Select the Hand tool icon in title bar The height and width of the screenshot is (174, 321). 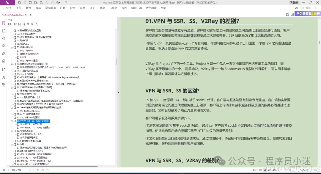click(58, 3)
